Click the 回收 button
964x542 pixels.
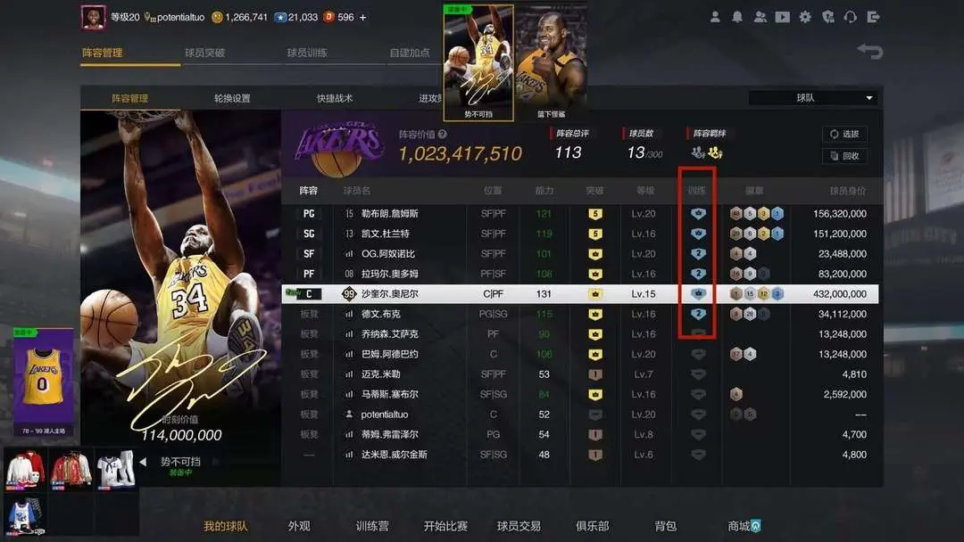coord(844,156)
